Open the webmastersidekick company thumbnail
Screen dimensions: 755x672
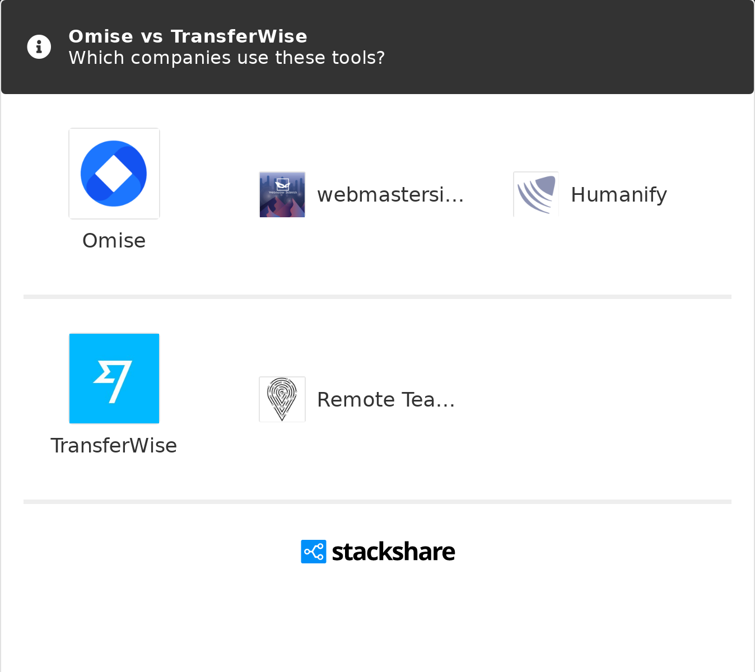click(x=282, y=194)
